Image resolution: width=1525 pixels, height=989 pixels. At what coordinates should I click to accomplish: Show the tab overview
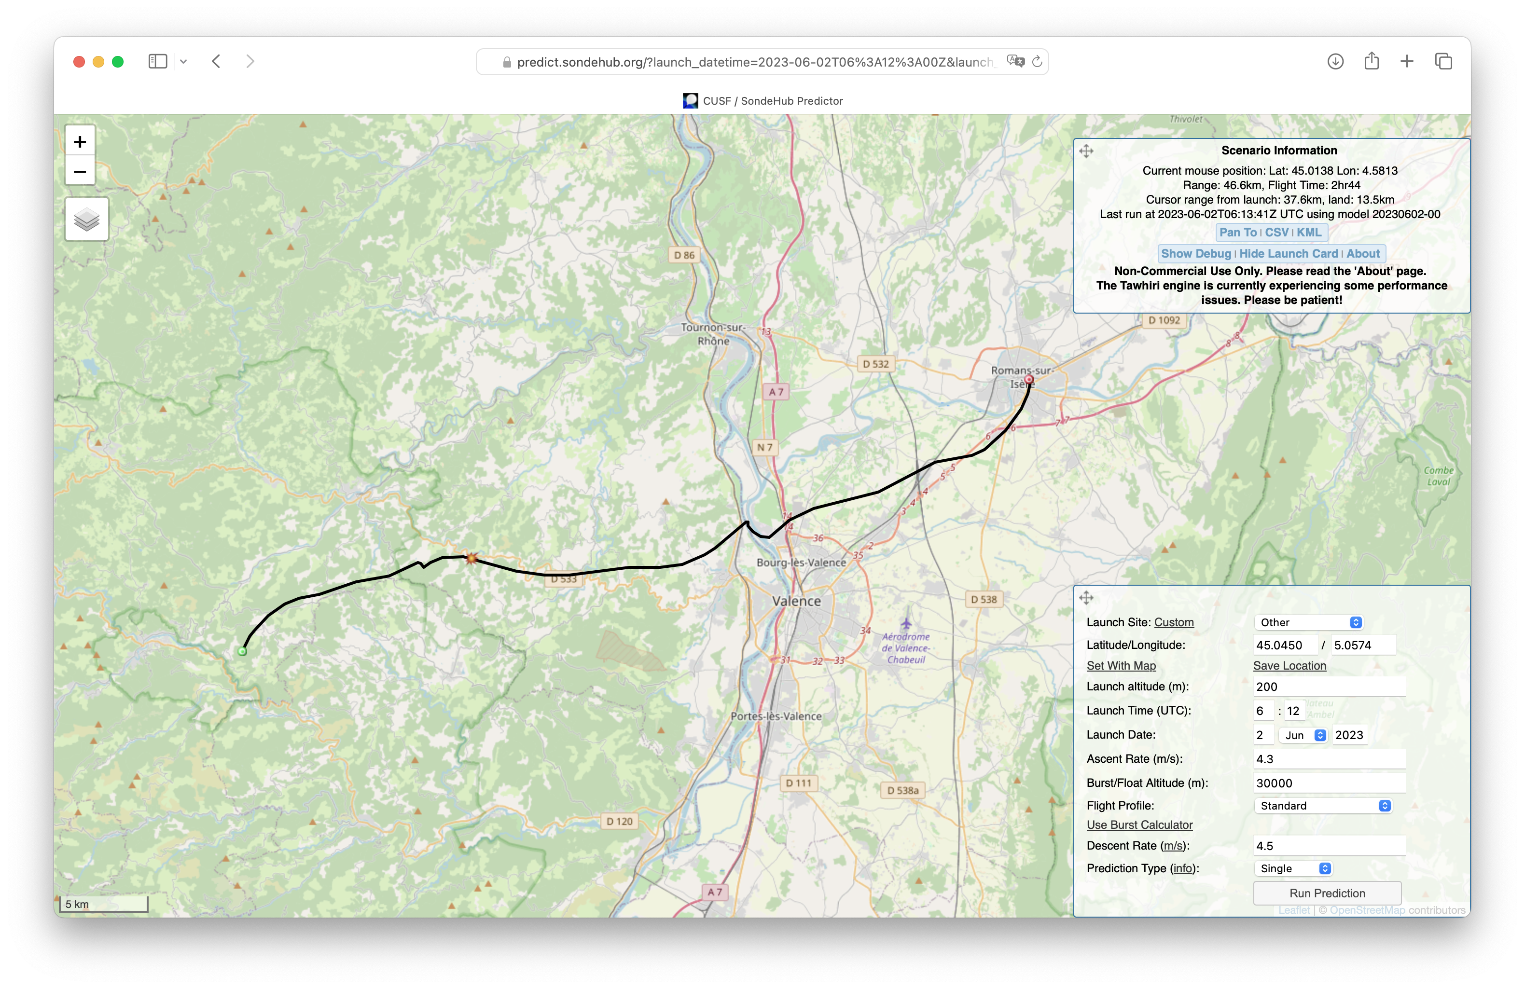click(1443, 61)
